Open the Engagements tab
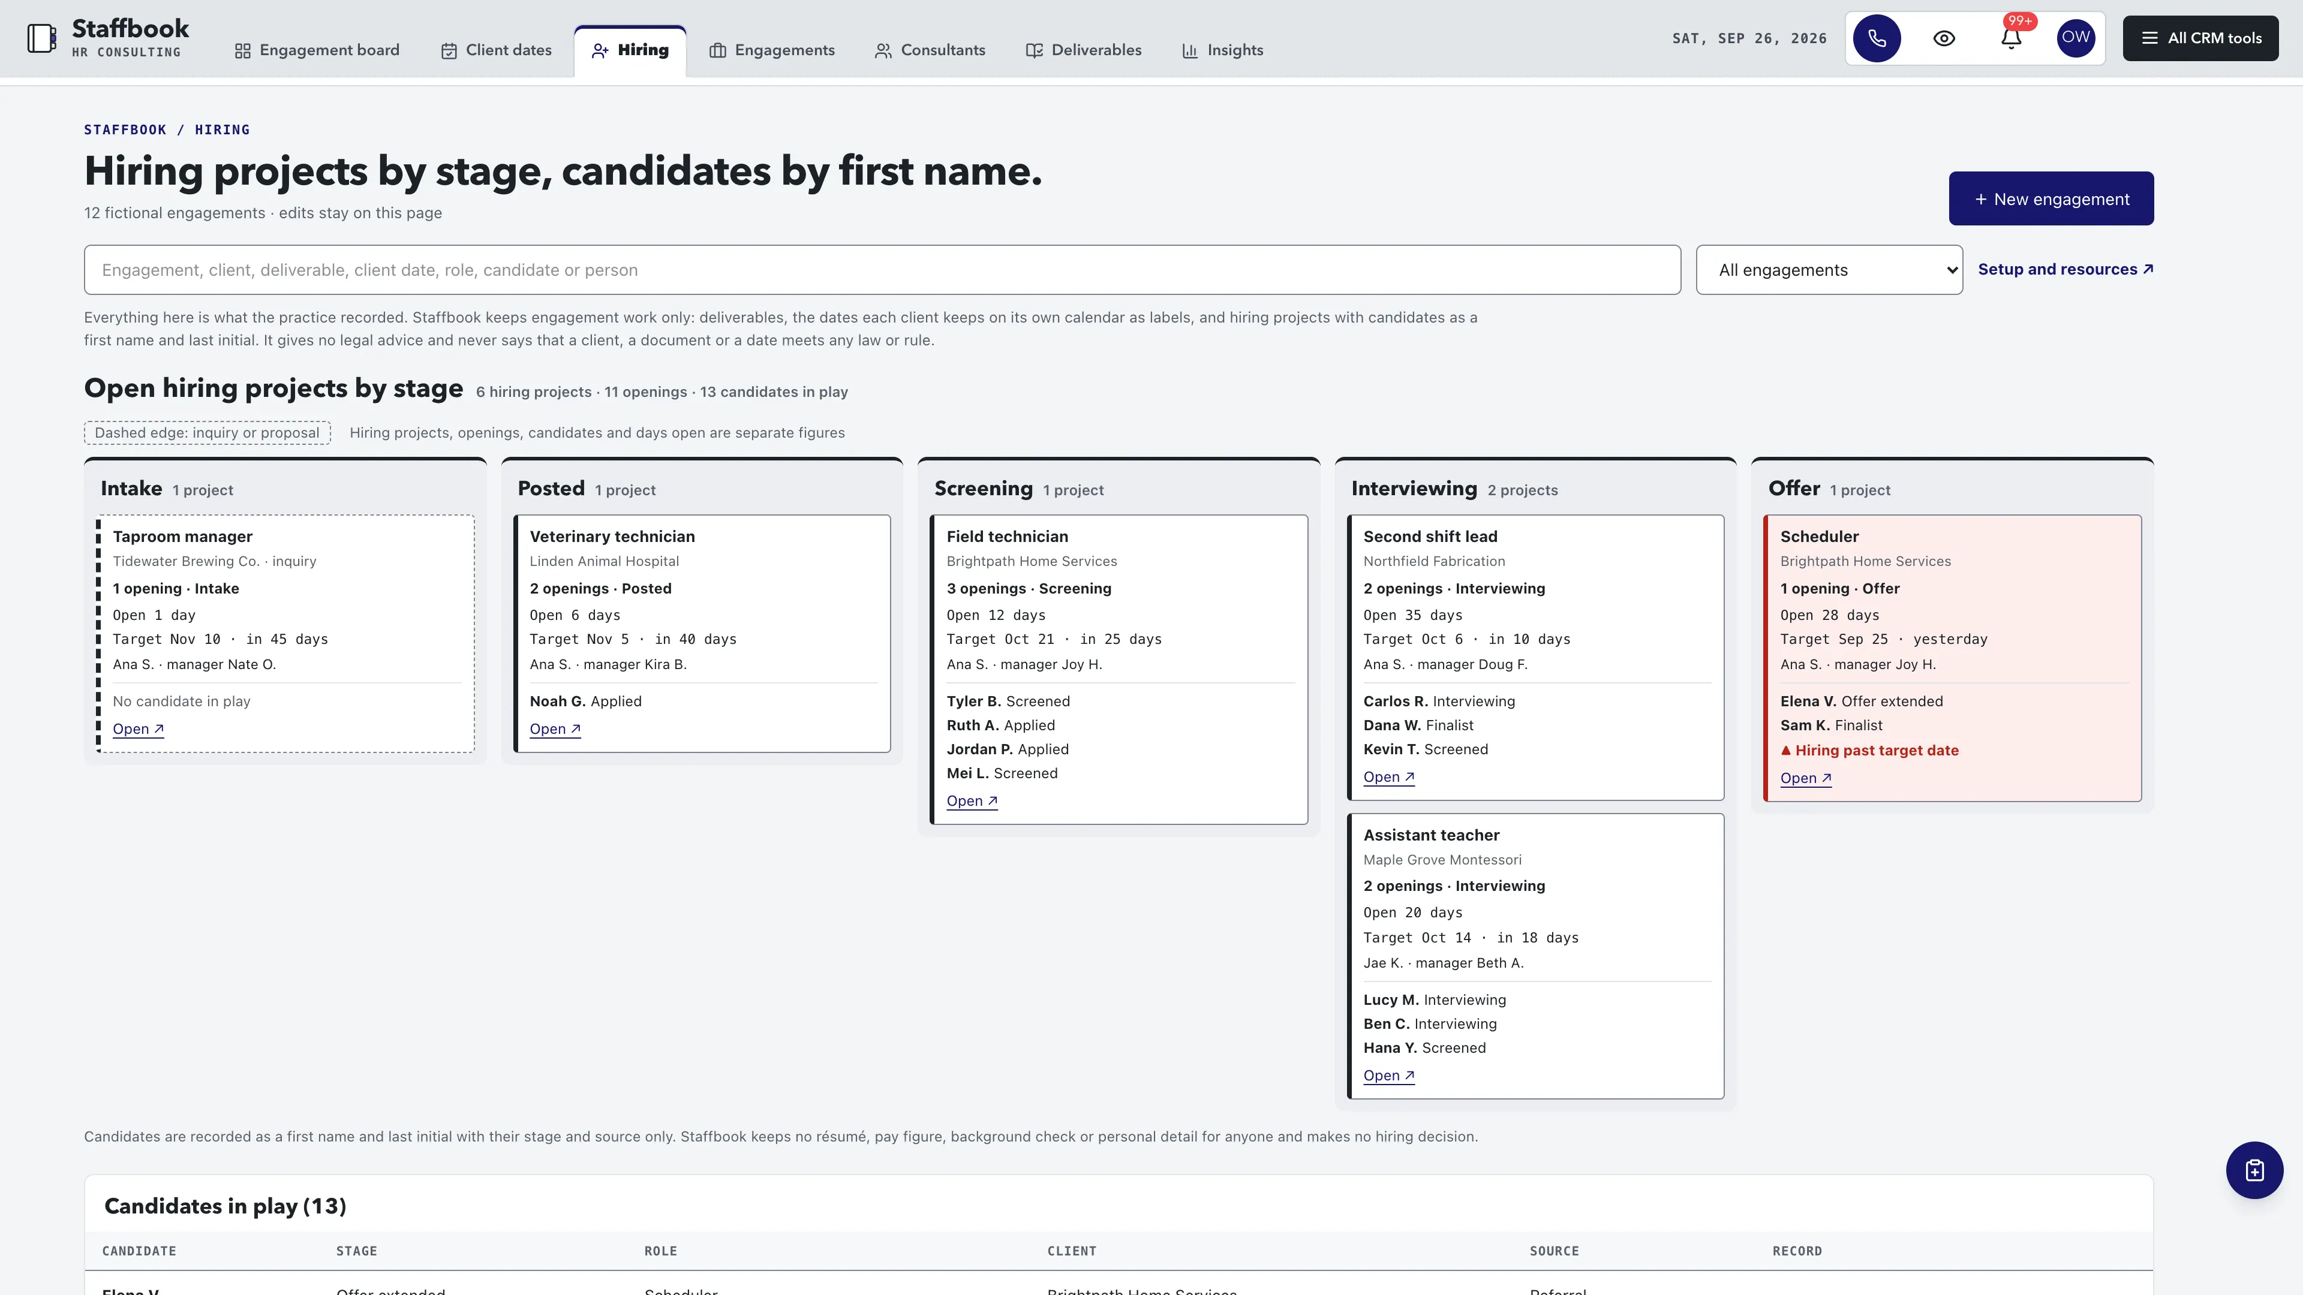Screen dimensions: 2303x1295 pos(772,51)
